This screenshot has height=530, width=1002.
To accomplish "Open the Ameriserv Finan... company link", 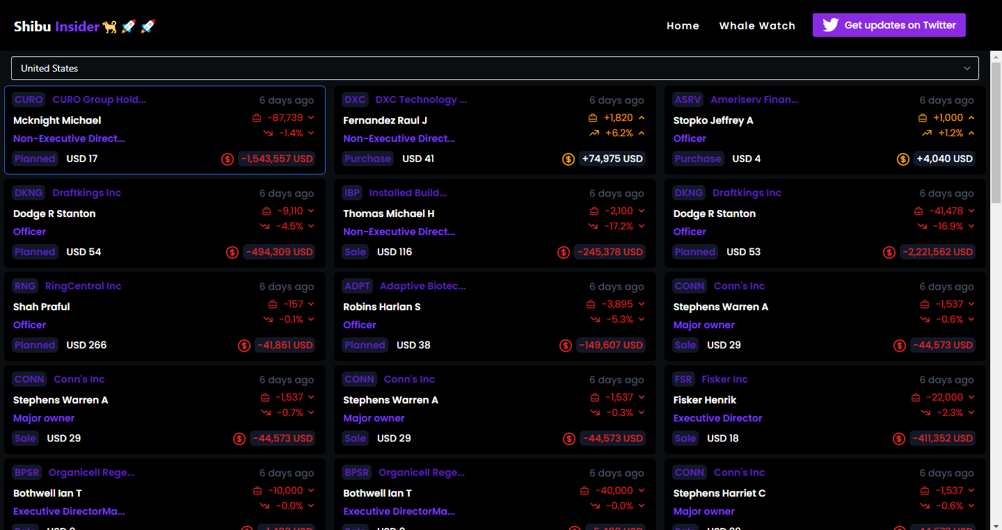I will pos(754,99).
